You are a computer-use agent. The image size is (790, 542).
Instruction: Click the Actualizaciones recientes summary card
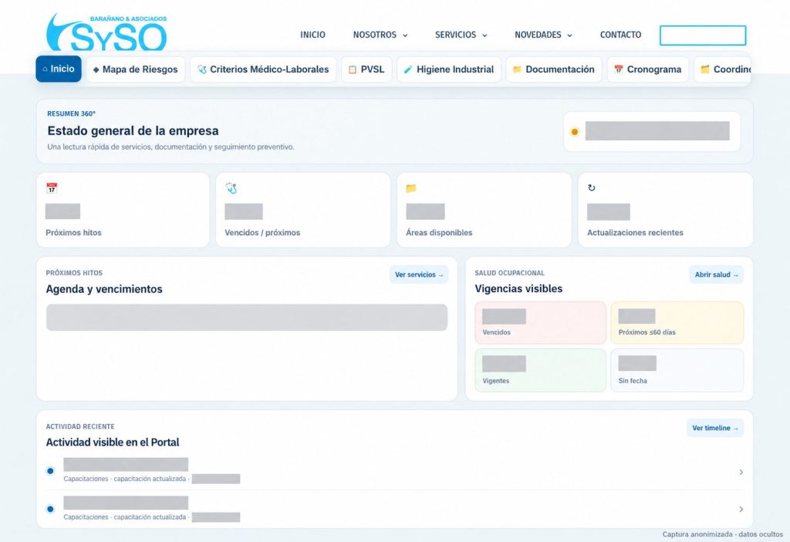click(666, 210)
